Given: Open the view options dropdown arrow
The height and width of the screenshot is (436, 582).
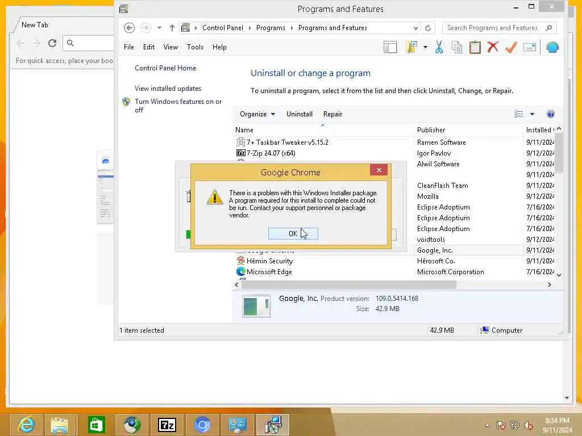Looking at the screenshot, I should (532, 114).
